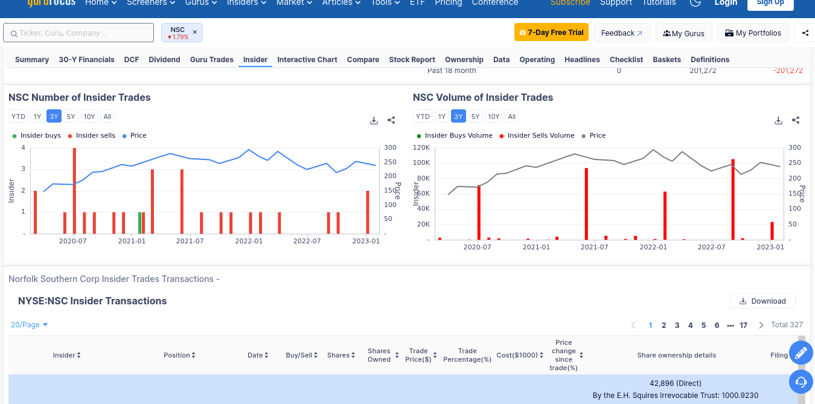Open the 30-Y Financials tab
Viewport: 815px width, 404px height.
pos(86,60)
